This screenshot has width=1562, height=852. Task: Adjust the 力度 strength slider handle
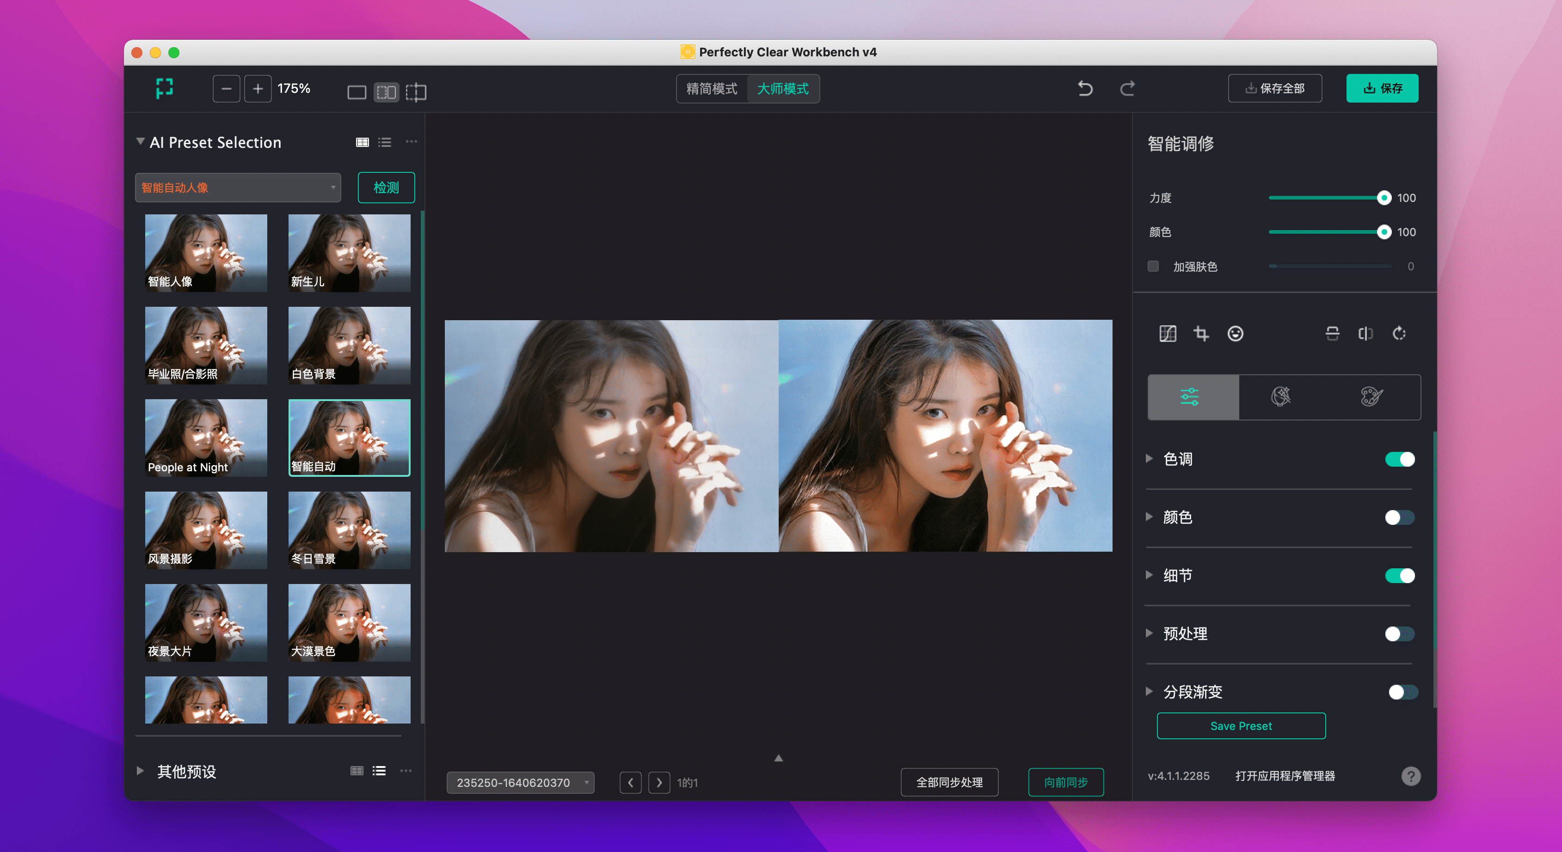[1384, 198]
